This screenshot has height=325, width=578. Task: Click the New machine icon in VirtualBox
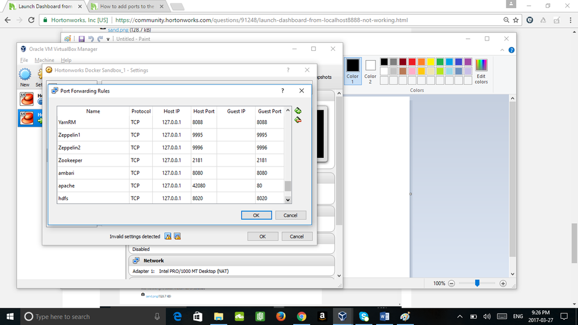pyautogui.click(x=25, y=77)
